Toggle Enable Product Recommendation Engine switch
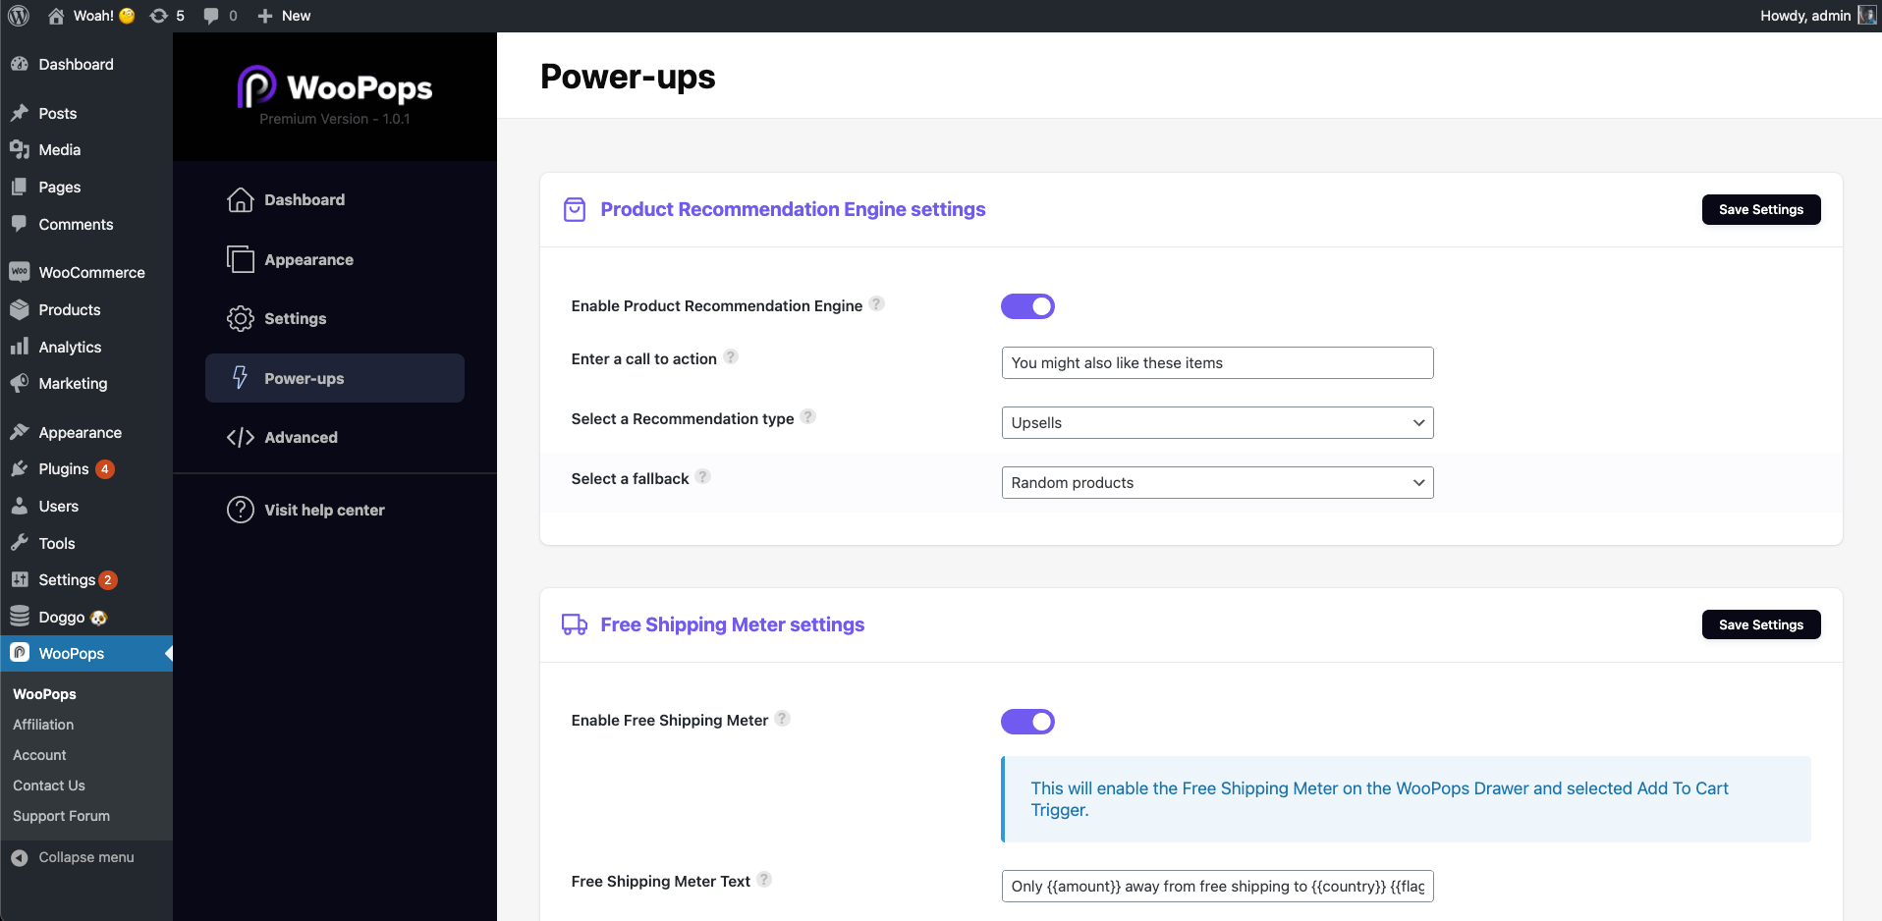This screenshot has width=1882, height=921. pyautogui.click(x=1027, y=306)
